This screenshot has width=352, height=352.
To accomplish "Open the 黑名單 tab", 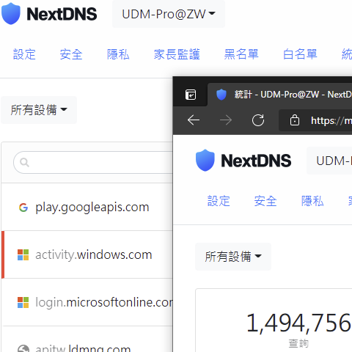I will (241, 54).
